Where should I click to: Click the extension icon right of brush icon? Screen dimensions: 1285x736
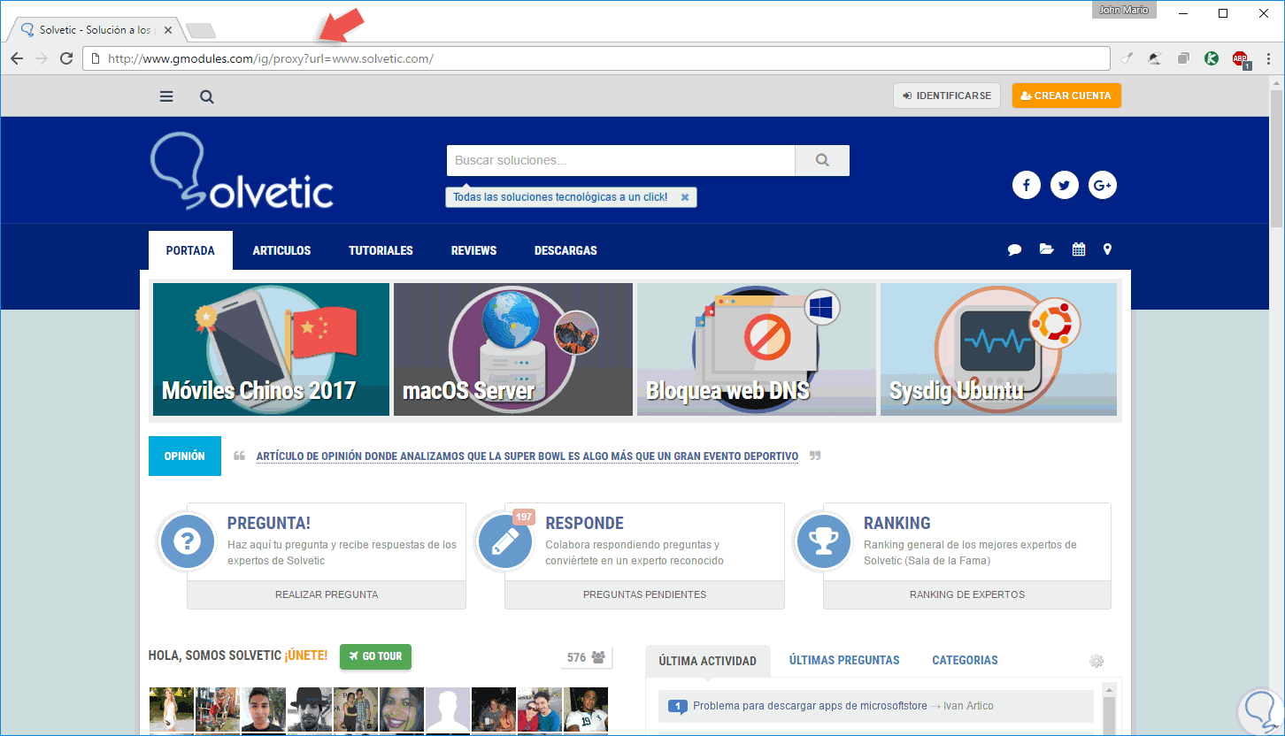click(x=1155, y=58)
